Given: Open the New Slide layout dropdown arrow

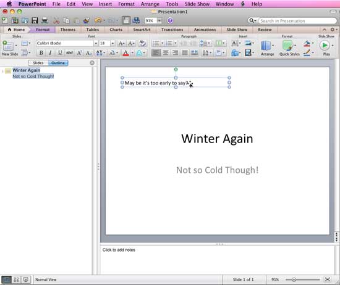Looking at the screenshot, I should point(16,46).
